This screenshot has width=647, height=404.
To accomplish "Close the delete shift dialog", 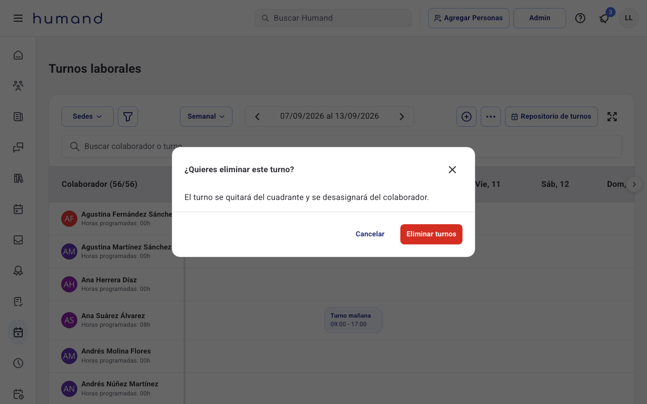I will pos(452,170).
